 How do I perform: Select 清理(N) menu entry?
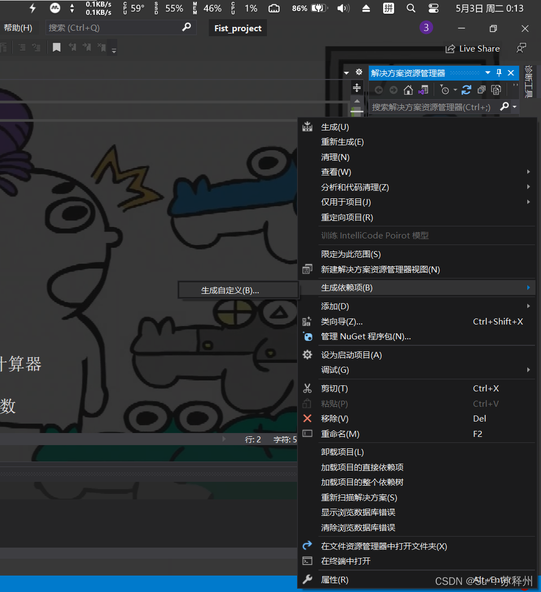pos(417,157)
